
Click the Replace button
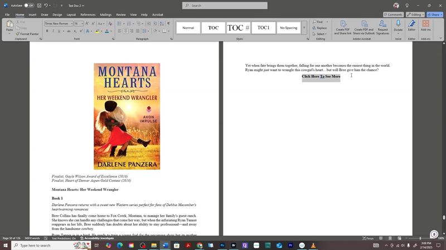pos(319,28)
